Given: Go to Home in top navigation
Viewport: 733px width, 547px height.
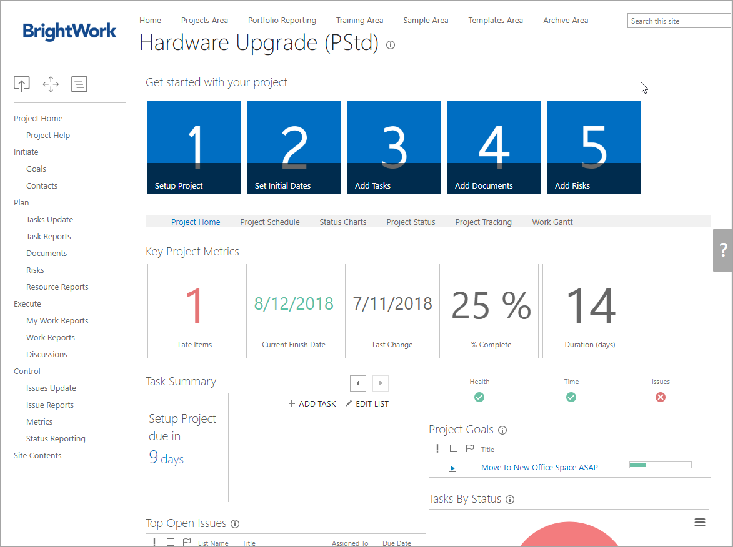Looking at the screenshot, I should point(150,21).
